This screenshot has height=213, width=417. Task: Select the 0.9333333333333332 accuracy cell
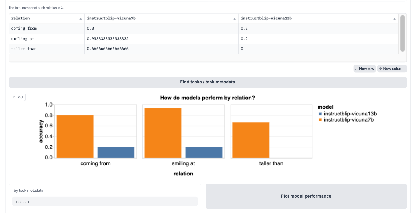(108, 39)
